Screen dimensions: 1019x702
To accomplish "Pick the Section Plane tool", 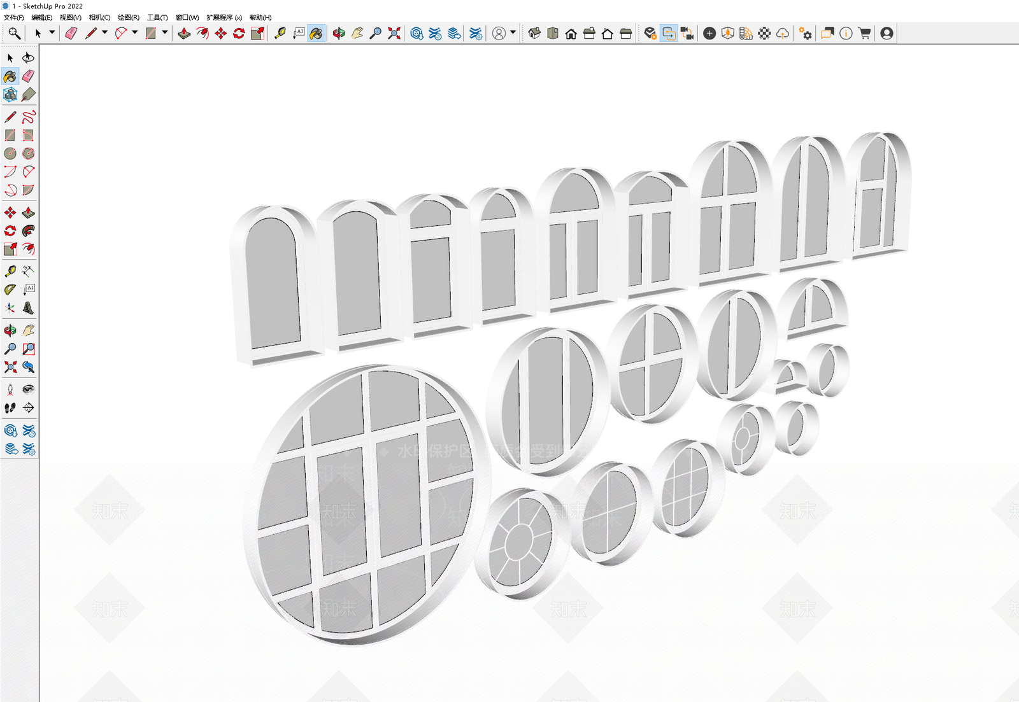I will click(x=29, y=408).
